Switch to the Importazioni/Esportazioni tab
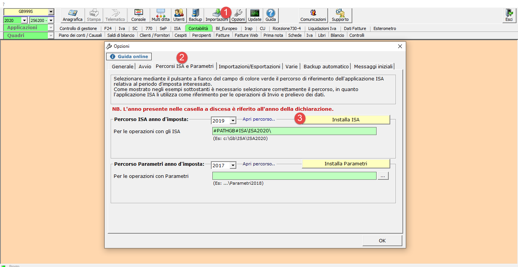This screenshot has height=267, width=518. (250, 66)
